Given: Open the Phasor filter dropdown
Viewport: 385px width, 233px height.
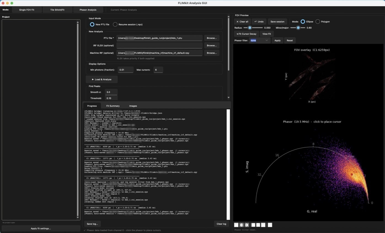Looking at the screenshot, I should tap(259, 41).
